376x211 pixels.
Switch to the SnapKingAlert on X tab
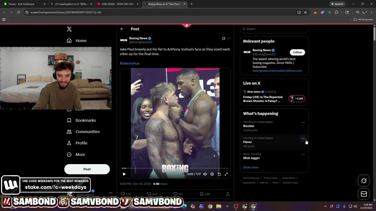point(71,4)
